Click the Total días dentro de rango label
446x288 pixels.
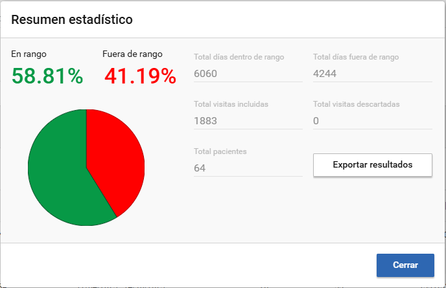(239, 57)
